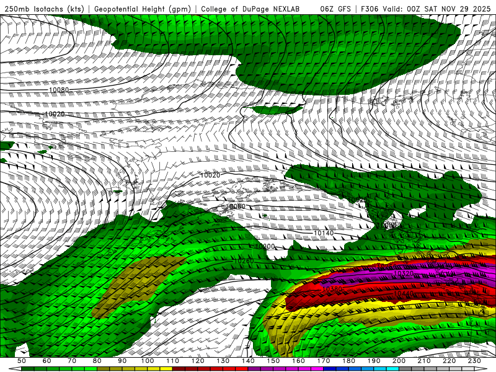The width and height of the screenshot is (496, 372).
Task: Click the 140 knot scale label
Action: (x=248, y=361)
